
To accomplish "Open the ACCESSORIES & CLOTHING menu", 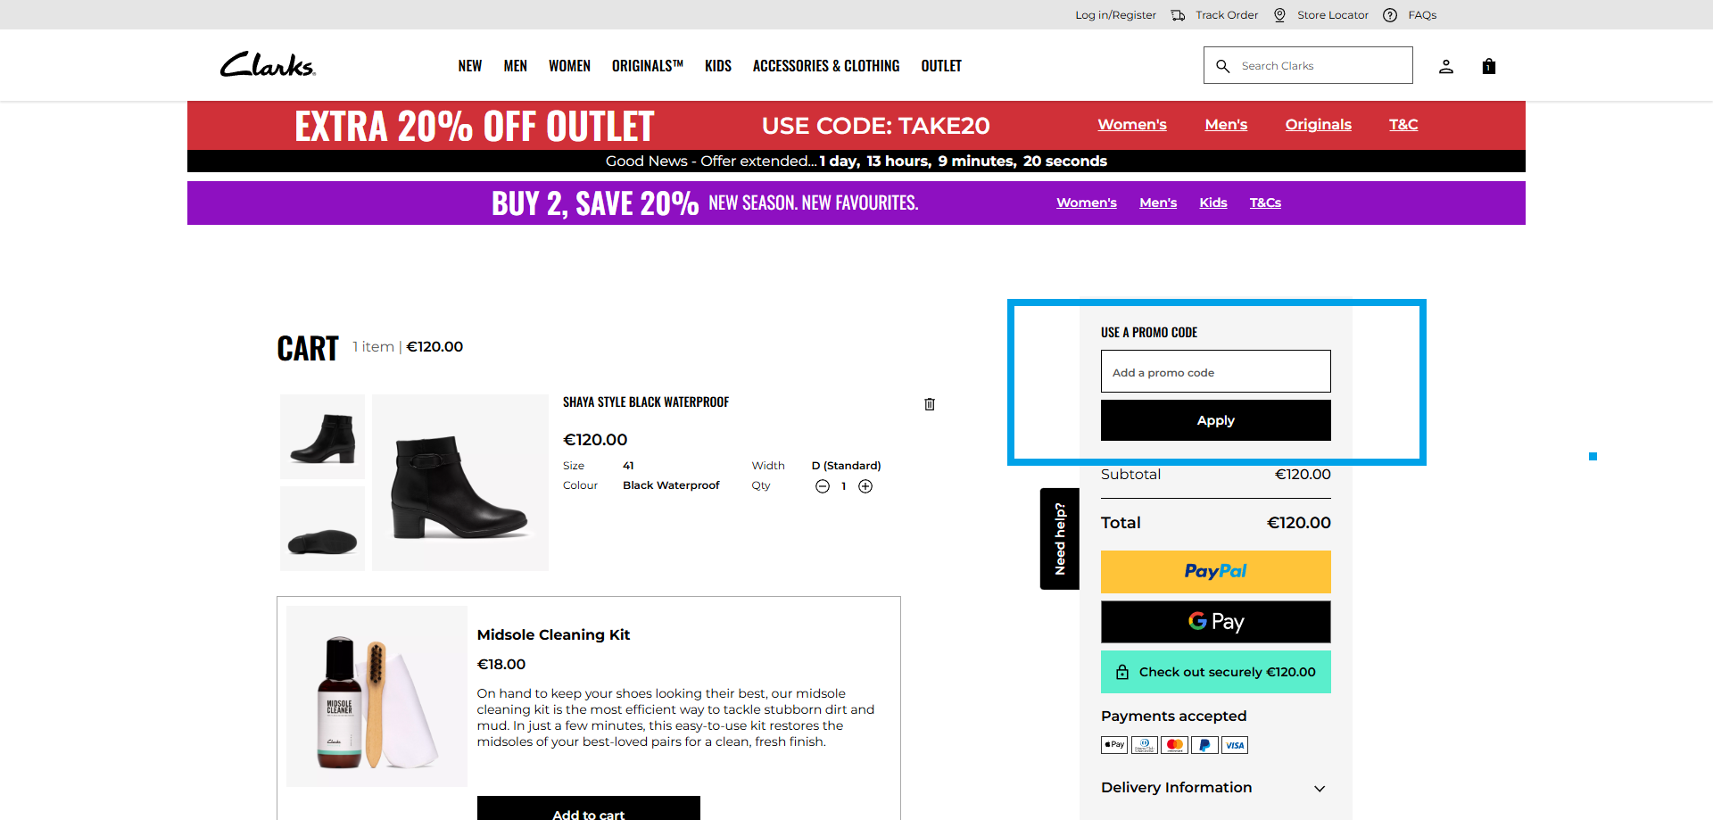I will click(x=826, y=66).
